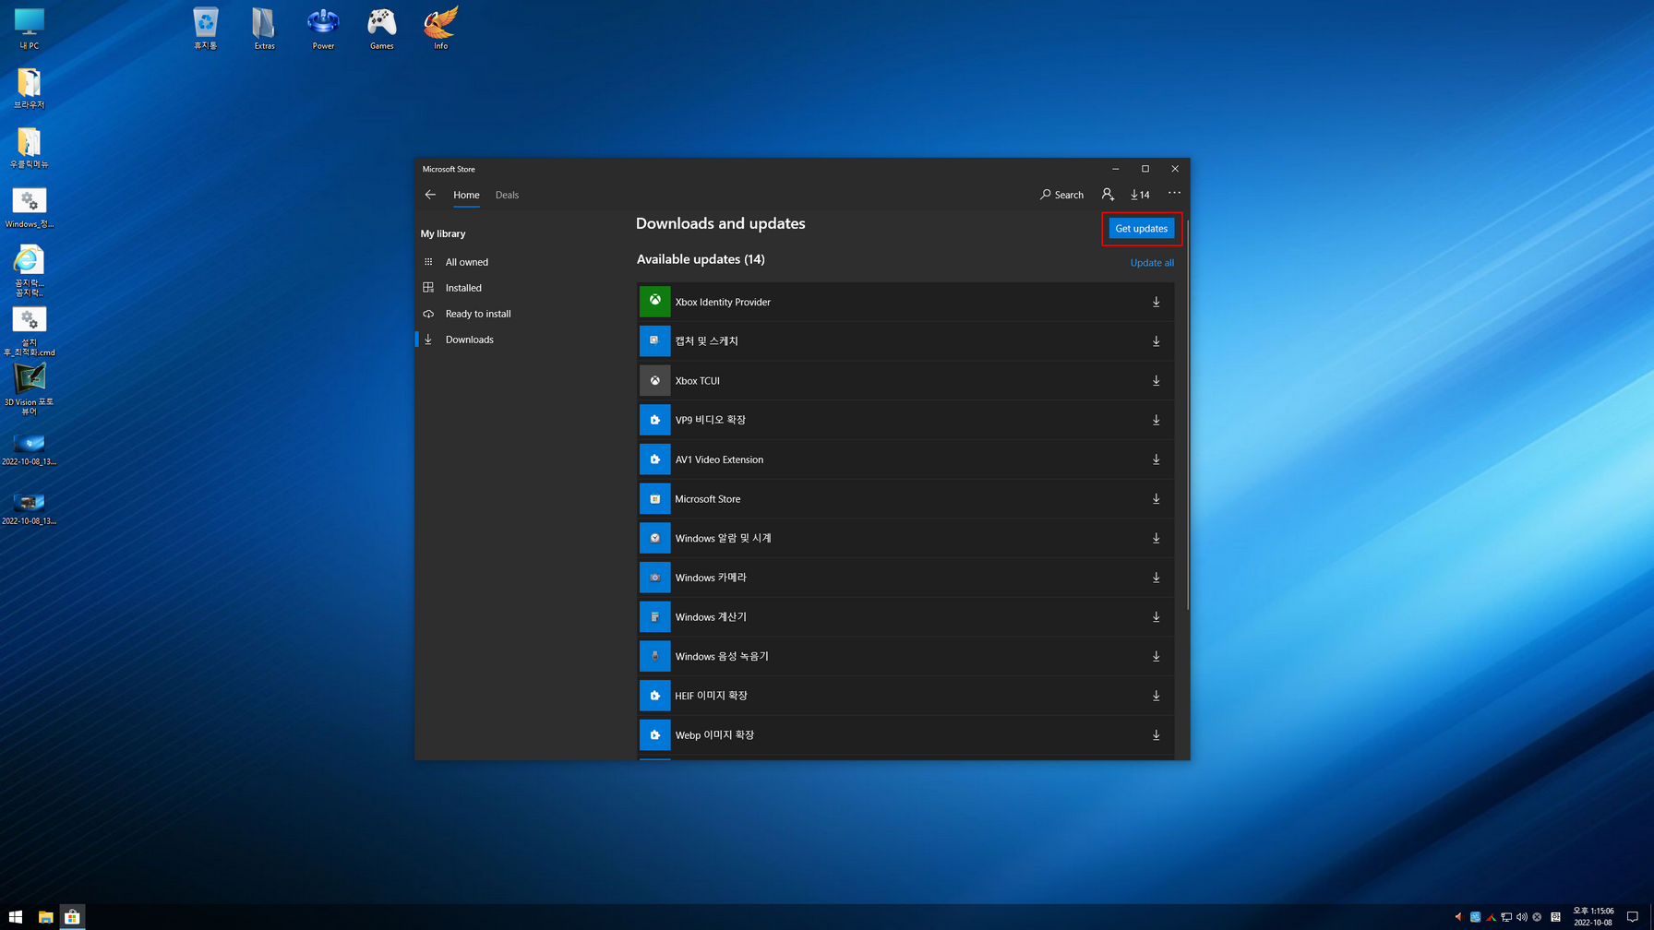Open the notification center icon
Screen dimensions: 1654x930
coord(1632,917)
